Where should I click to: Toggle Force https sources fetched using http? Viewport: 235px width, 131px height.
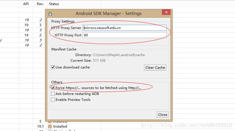[53, 88]
